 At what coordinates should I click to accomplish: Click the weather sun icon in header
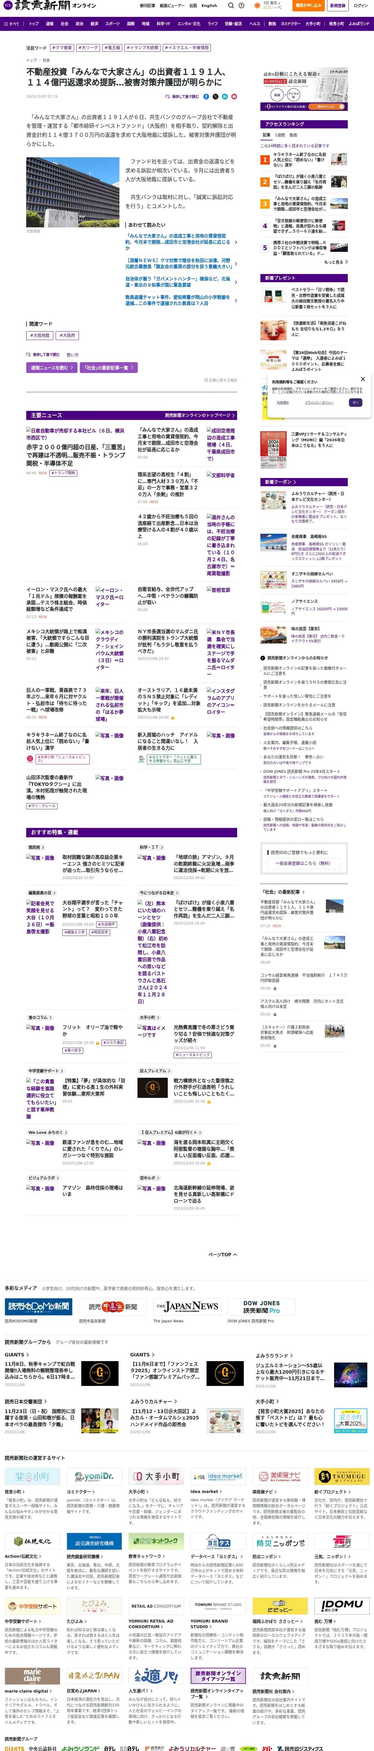tap(257, 6)
